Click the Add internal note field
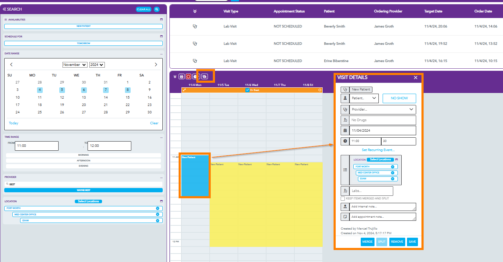 pyautogui.click(x=383, y=207)
